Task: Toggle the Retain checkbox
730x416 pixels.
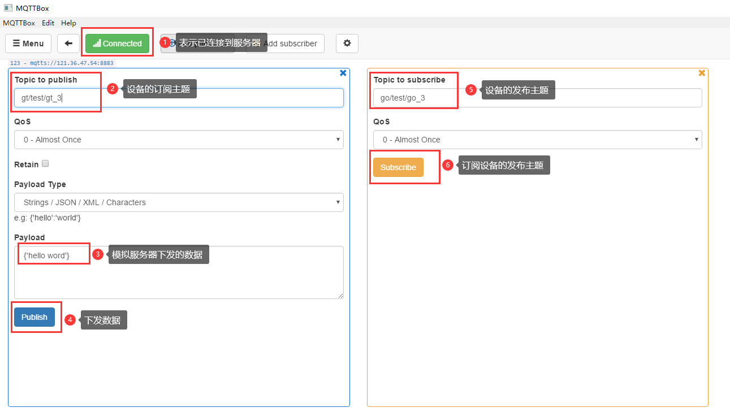Action: [x=45, y=164]
